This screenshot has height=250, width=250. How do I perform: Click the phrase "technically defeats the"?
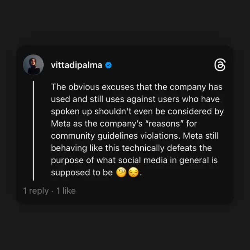pos(167,148)
